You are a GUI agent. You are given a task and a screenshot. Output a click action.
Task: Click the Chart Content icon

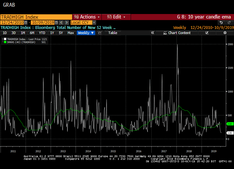click(165, 33)
